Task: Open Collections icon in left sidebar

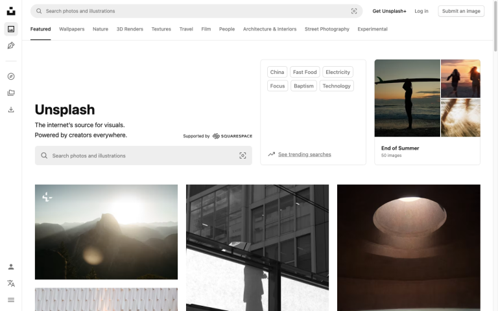Action: [x=11, y=93]
